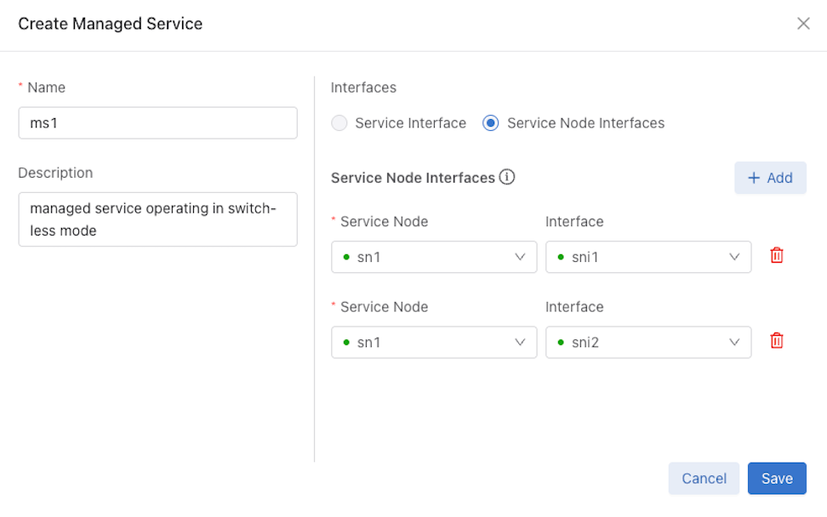
Task: Click the chevron arrow in the sni1 dropdown
Action: point(734,257)
